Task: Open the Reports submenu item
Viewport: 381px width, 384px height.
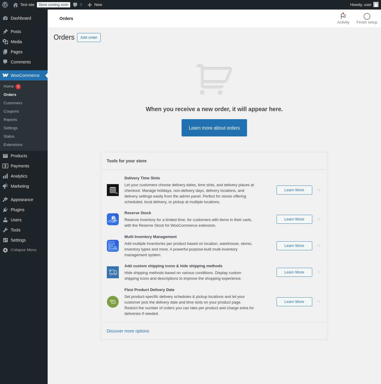Action: 10,120
